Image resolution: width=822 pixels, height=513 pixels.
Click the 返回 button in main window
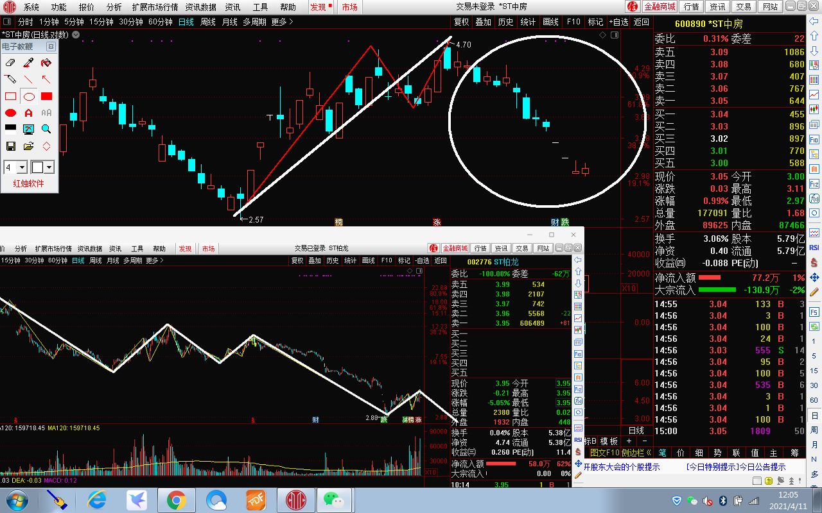click(642, 22)
